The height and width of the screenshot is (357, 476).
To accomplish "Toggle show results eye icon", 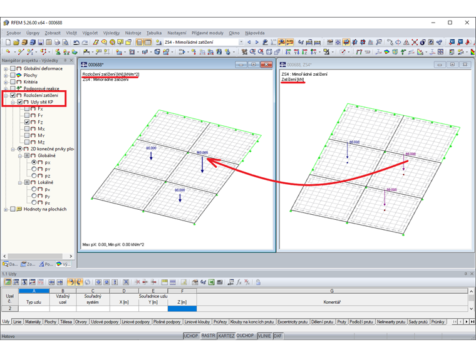I will (x=282, y=42).
